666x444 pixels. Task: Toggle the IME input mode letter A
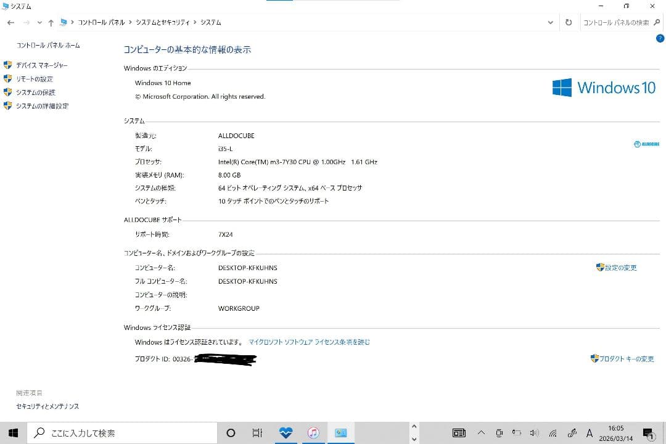pos(590,432)
